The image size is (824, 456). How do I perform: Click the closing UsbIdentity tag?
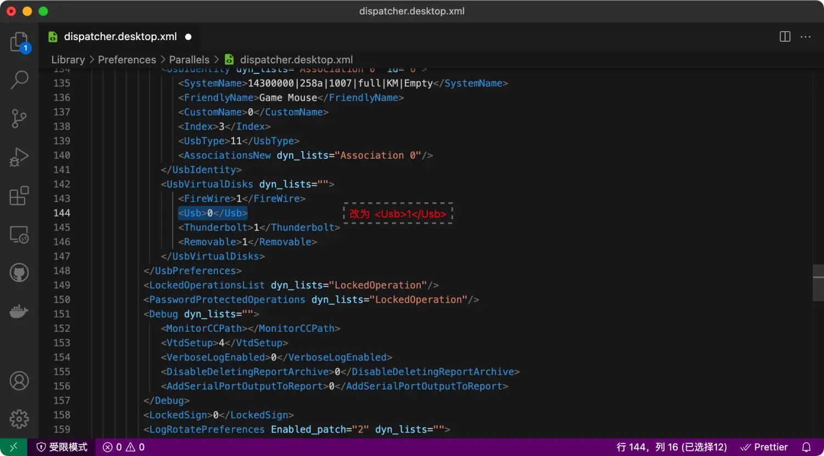(x=201, y=170)
